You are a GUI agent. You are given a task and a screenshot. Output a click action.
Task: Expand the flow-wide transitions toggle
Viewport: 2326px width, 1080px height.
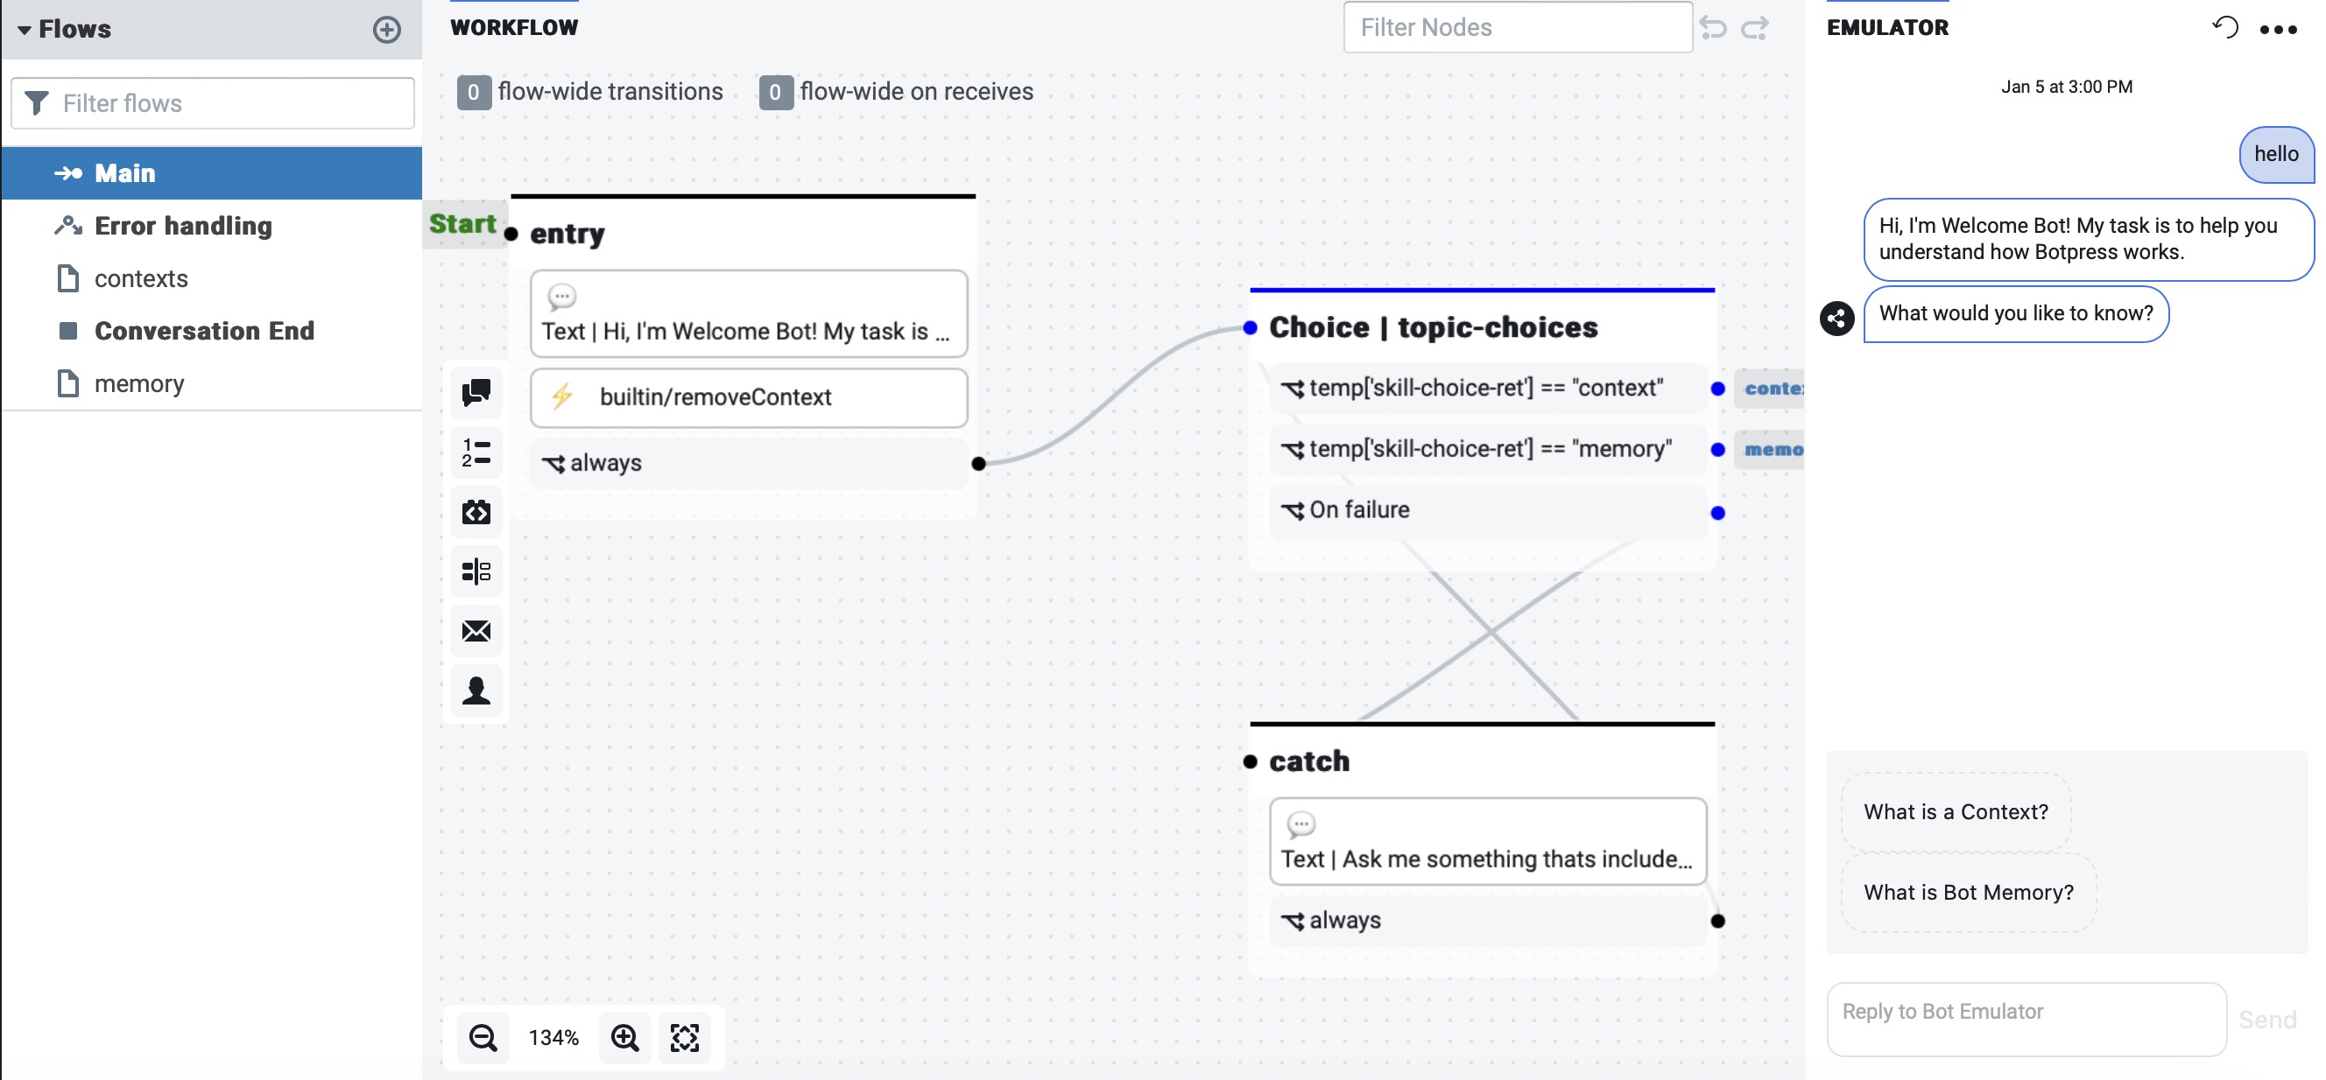(590, 92)
